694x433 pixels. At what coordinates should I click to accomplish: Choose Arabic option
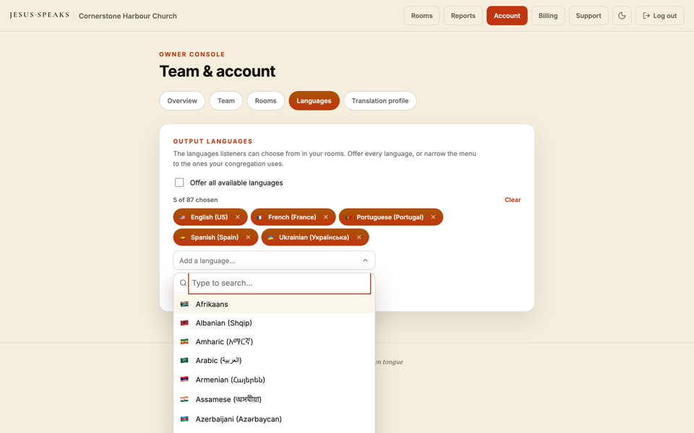pos(274,361)
